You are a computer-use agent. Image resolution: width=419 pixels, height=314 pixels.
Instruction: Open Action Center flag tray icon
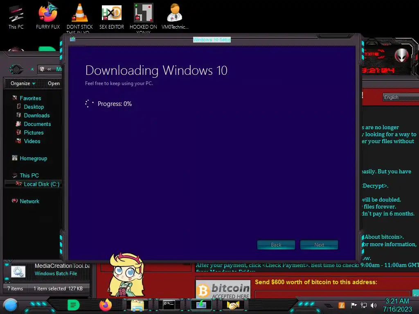(x=354, y=305)
